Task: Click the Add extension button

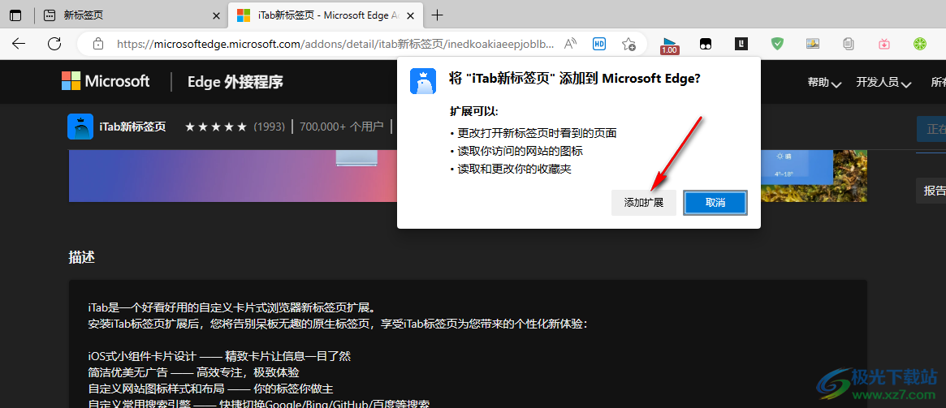Action: (644, 203)
